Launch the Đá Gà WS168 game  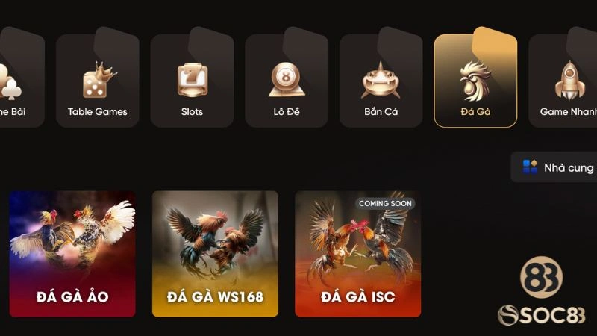point(215,254)
